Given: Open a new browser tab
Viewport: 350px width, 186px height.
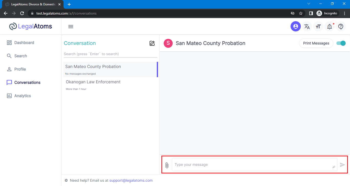Looking at the screenshot, I should tap(69, 4).
